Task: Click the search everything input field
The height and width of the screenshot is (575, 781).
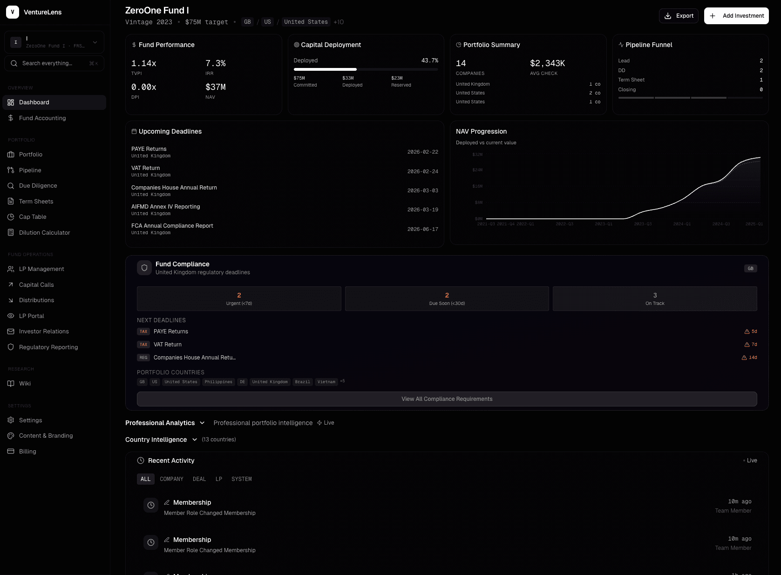Action: [54, 63]
